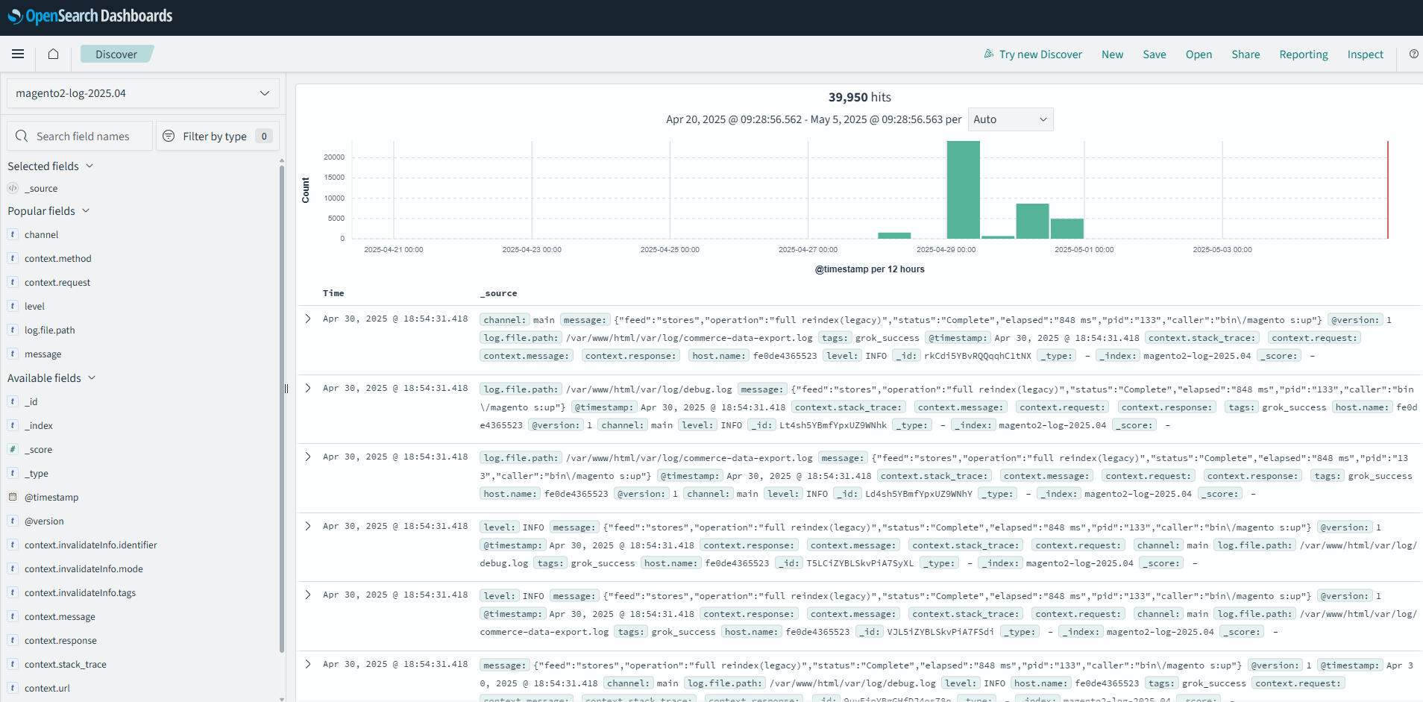Expand the first log document row
The height and width of the screenshot is (702, 1423).
(x=308, y=319)
